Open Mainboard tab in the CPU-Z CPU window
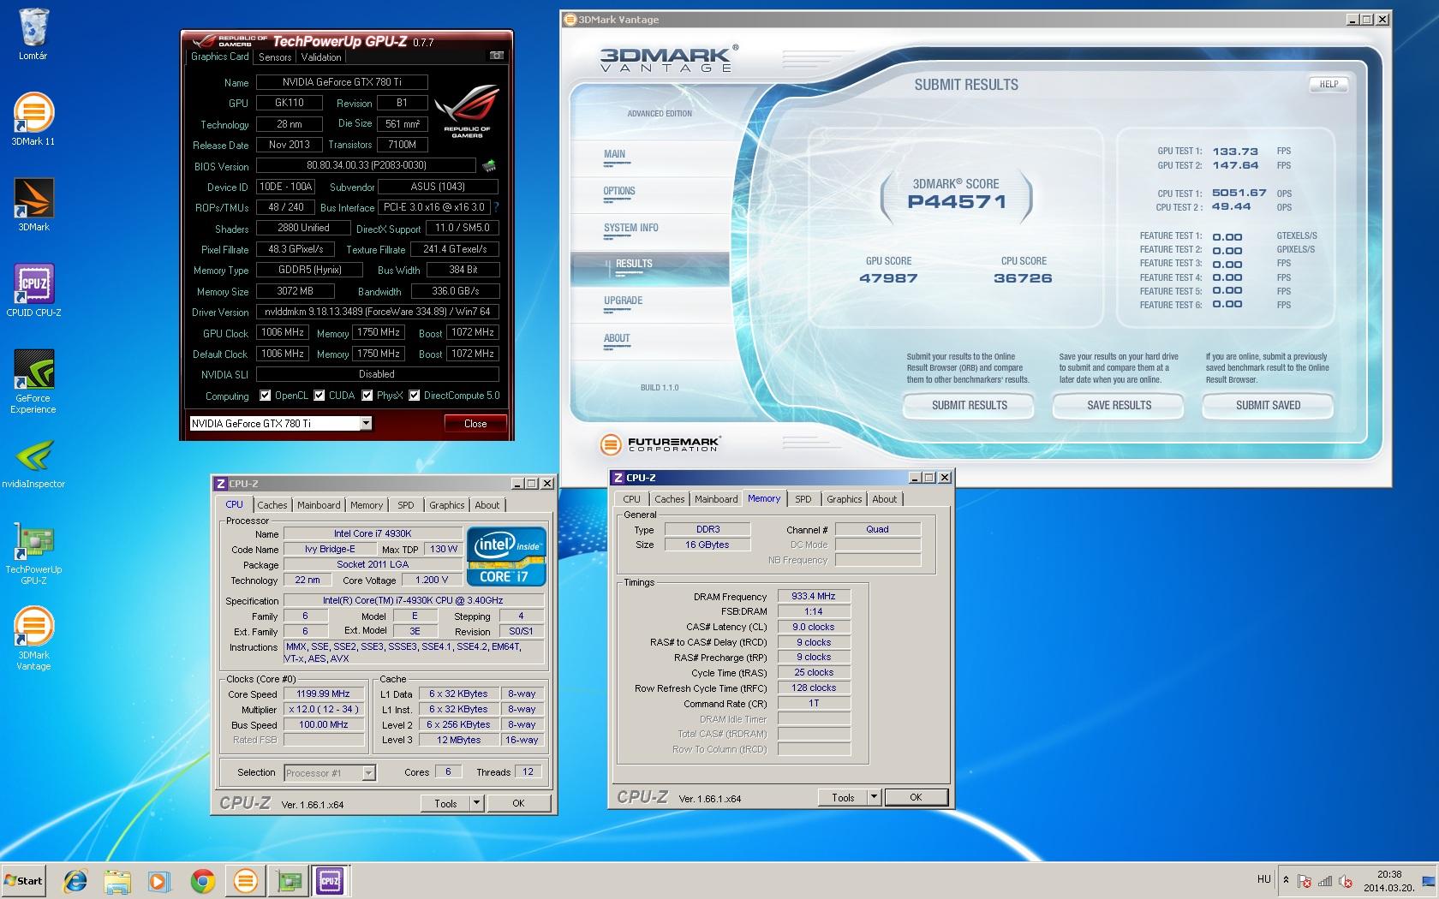 coord(319,505)
